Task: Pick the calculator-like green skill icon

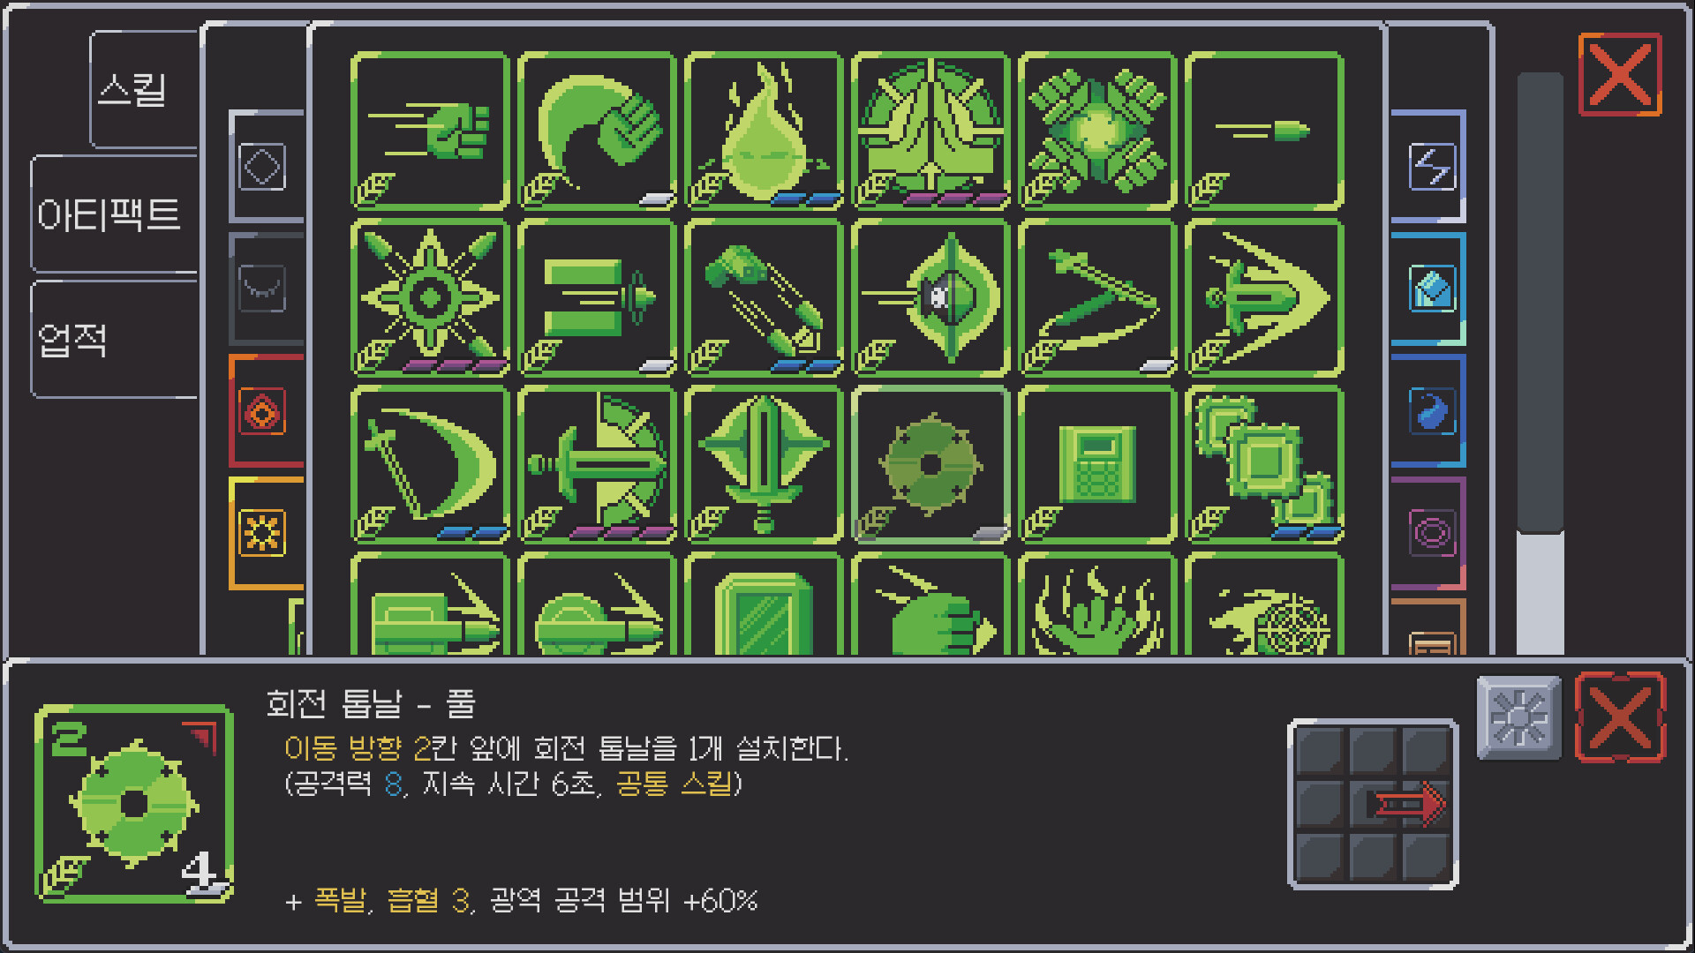Action: tap(1097, 464)
